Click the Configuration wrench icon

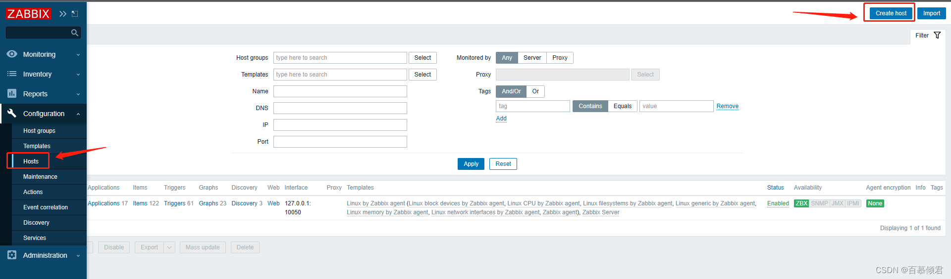coord(12,113)
